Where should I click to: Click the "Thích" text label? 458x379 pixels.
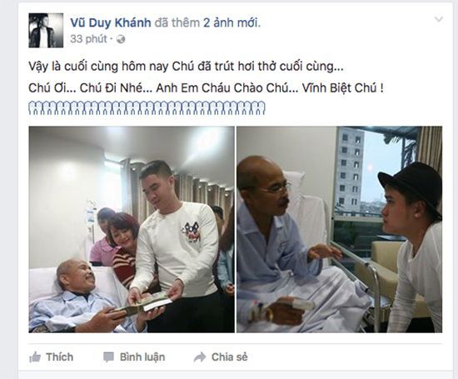[x=60, y=357]
